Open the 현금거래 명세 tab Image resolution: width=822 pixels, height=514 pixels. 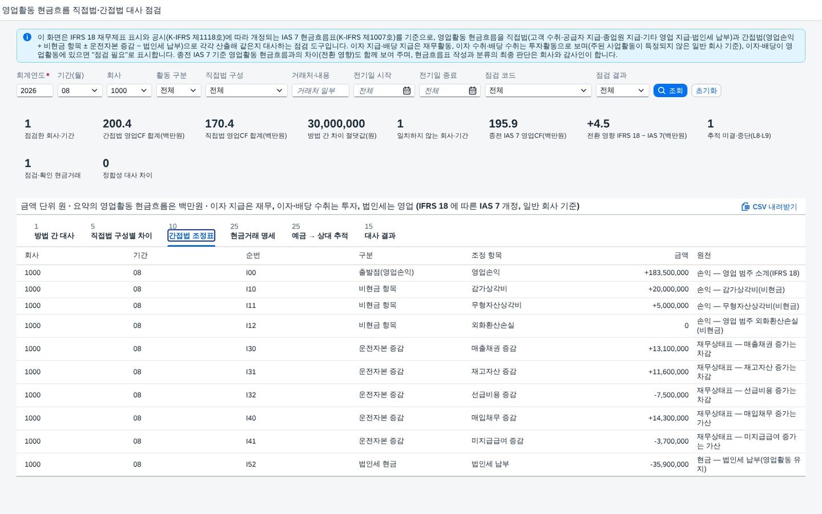[253, 231]
